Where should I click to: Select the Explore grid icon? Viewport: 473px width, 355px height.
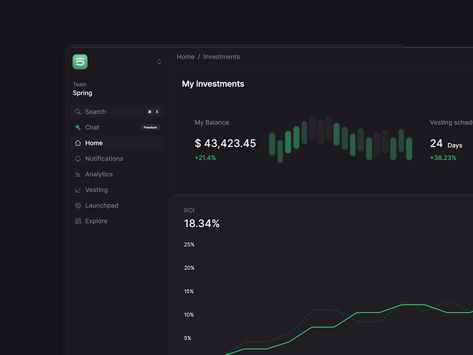pyautogui.click(x=78, y=221)
